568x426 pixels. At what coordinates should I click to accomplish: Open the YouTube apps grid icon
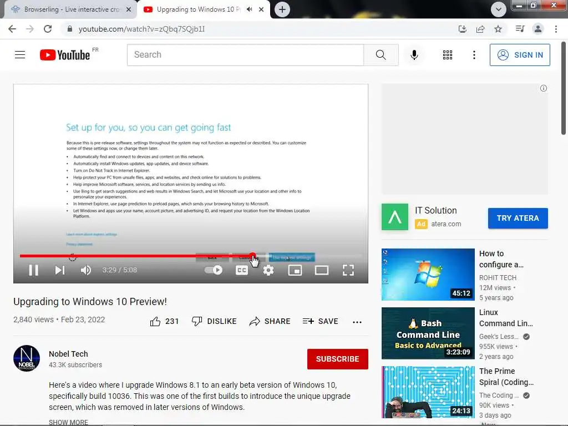click(x=448, y=55)
